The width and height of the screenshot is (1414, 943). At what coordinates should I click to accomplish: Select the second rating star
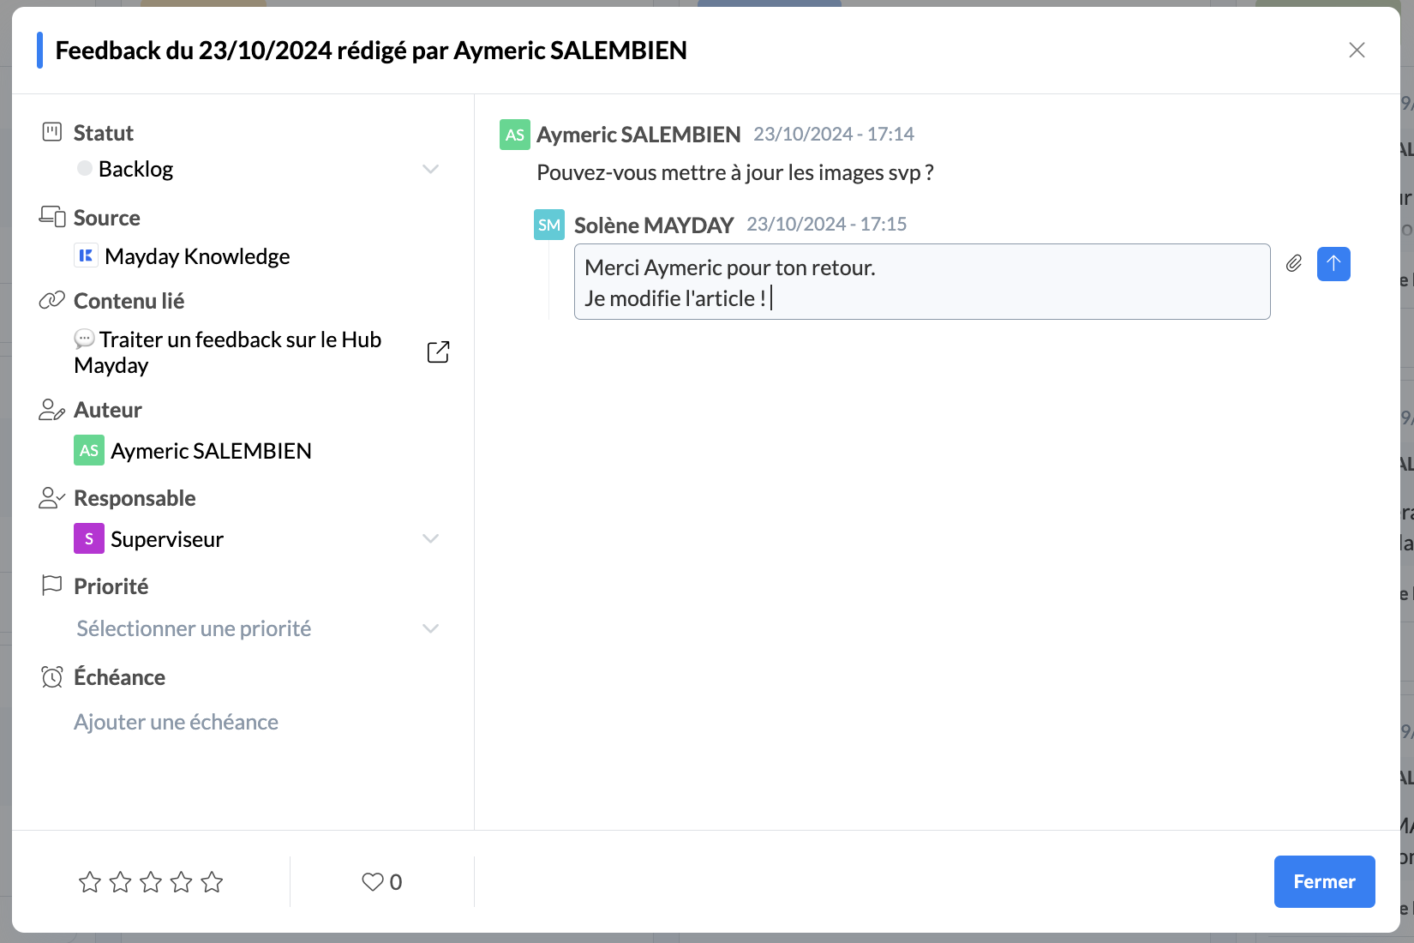point(121,882)
